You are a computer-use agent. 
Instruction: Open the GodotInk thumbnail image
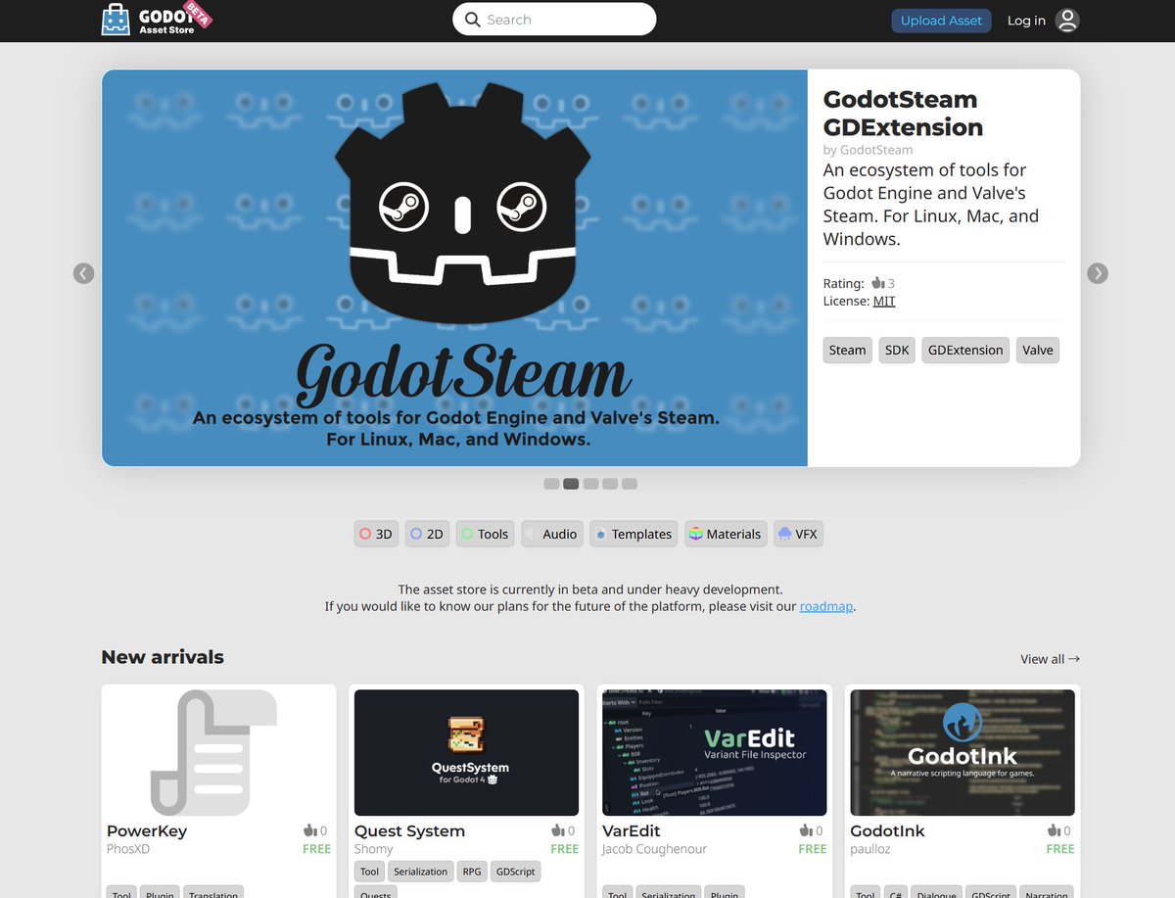pos(963,753)
